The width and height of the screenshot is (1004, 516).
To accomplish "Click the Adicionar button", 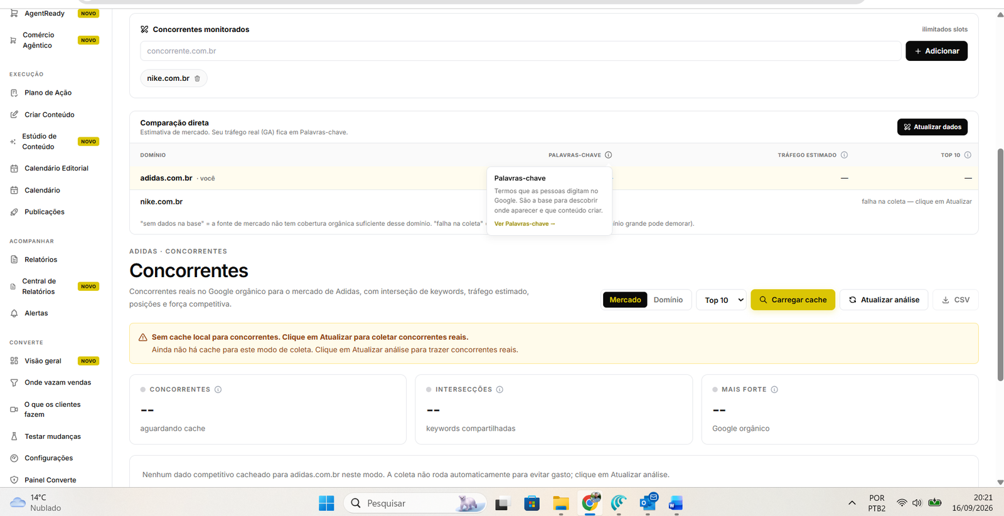I will (936, 51).
